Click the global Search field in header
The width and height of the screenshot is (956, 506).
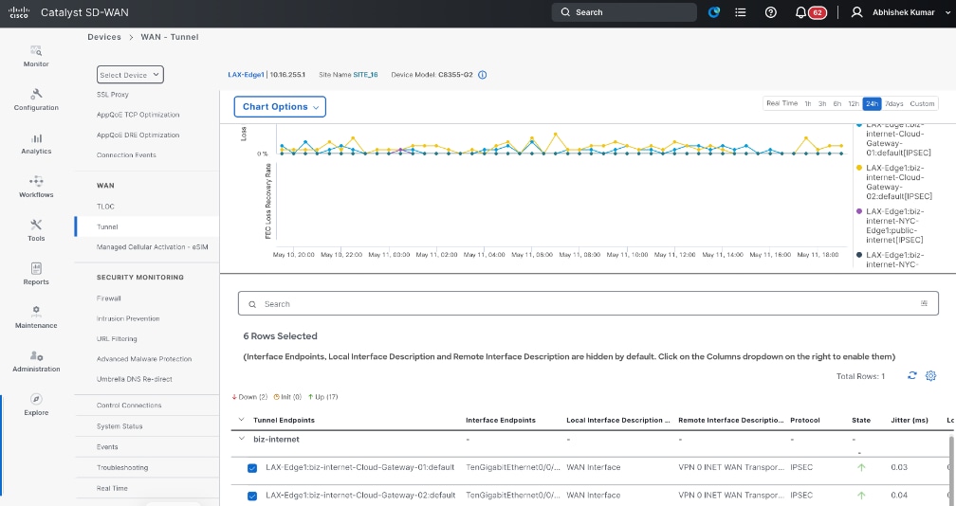coord(624,12)
